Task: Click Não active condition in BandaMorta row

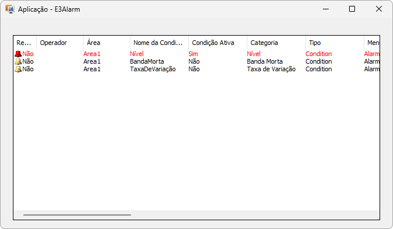Action: coord(194,61)
